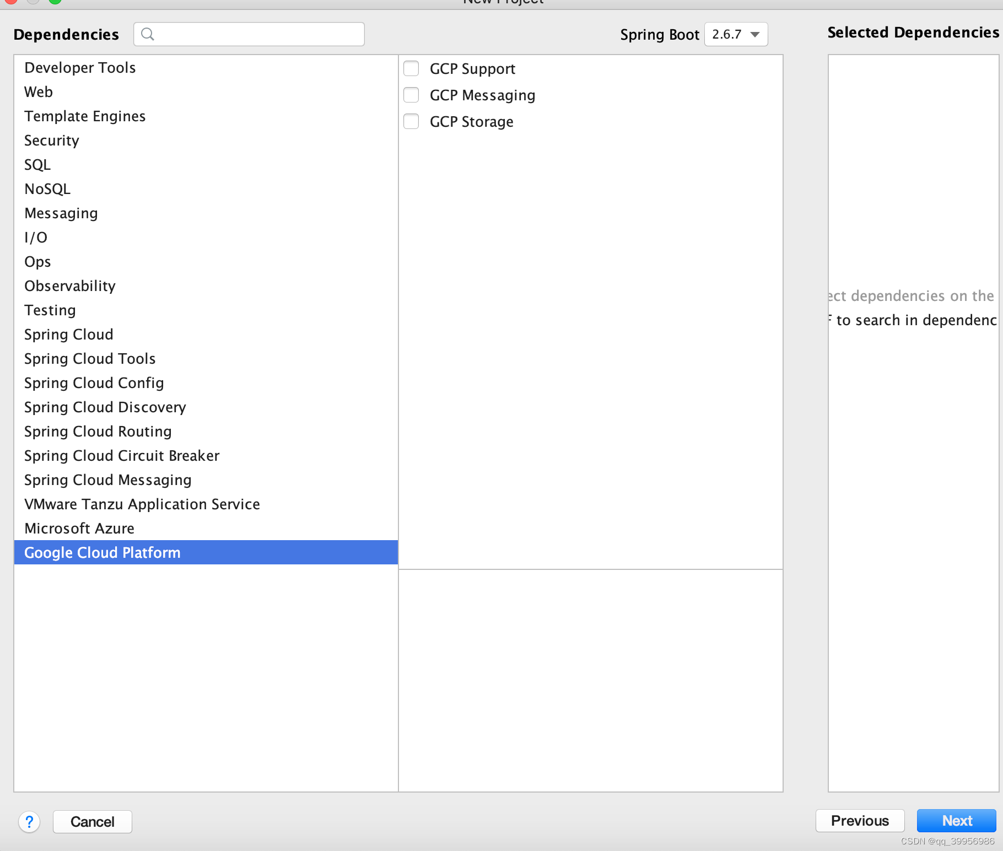Proceed with the Next button
The image size is (1003, 851).
coord(957,821)
